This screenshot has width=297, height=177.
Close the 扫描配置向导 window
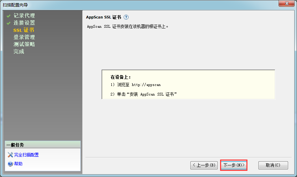tap(287, 3)
